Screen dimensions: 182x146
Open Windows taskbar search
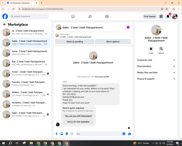pyautogui.click(x=10, y=143)
